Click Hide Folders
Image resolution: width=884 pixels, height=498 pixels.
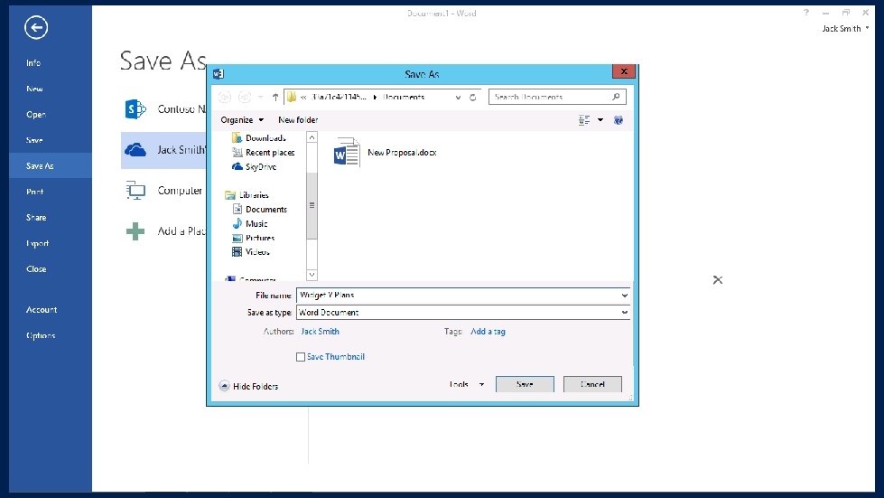pyautogui.click(x=248, y=386)
